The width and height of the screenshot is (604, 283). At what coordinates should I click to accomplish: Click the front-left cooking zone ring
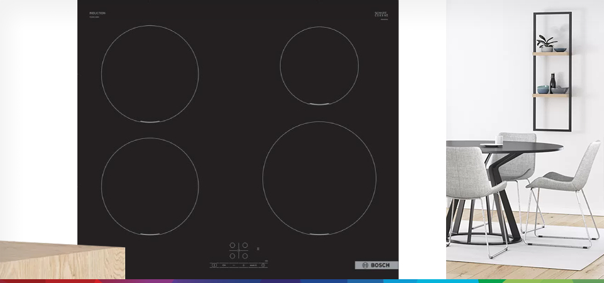150,187
